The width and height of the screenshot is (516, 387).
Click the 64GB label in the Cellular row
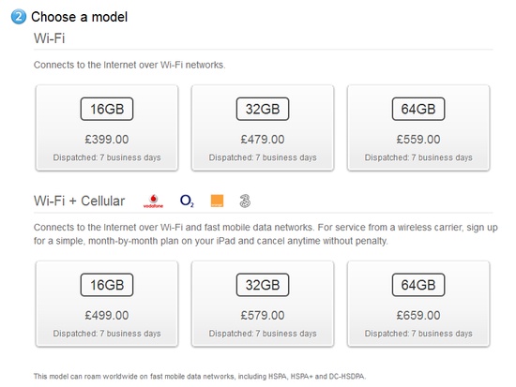point(418,285)
